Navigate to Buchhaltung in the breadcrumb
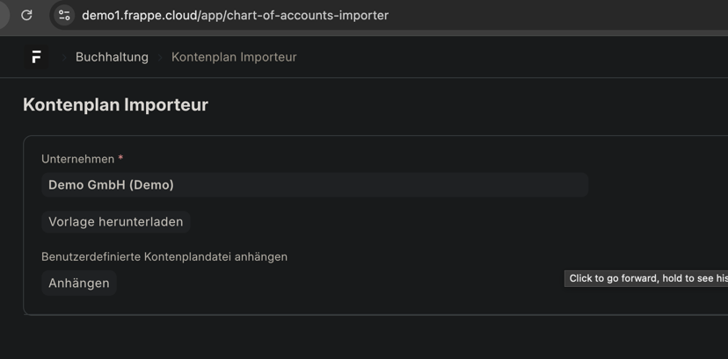728x359 pixels. (x=112, y=57)
